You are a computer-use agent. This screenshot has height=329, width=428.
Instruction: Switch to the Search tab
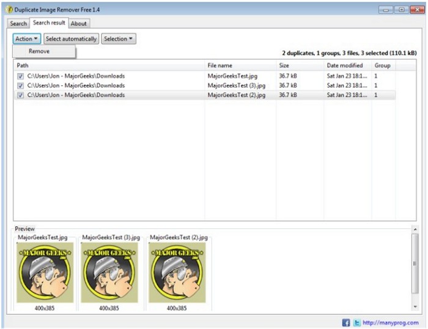18,23
